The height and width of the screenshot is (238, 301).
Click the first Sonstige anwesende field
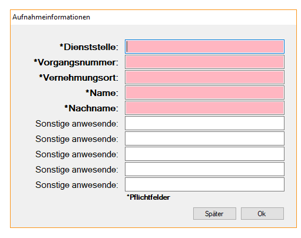(x=204, y=123)
